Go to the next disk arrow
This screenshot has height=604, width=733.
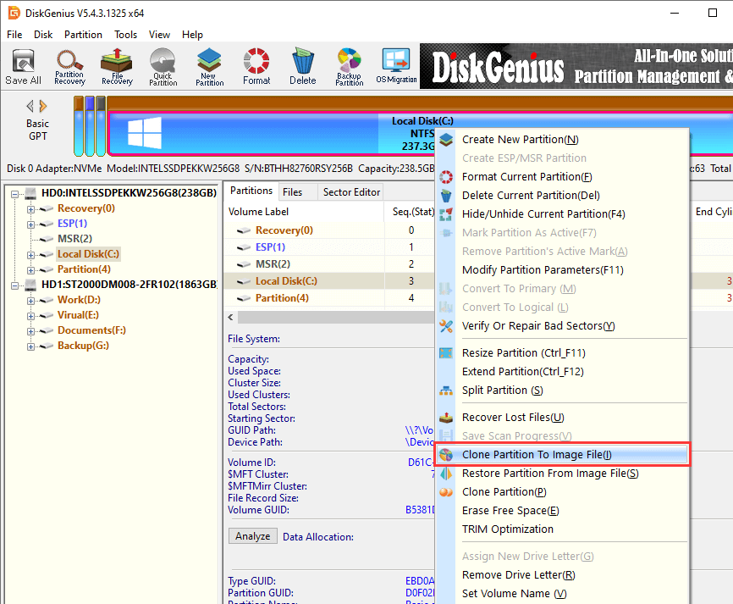(x=43, y=106)
